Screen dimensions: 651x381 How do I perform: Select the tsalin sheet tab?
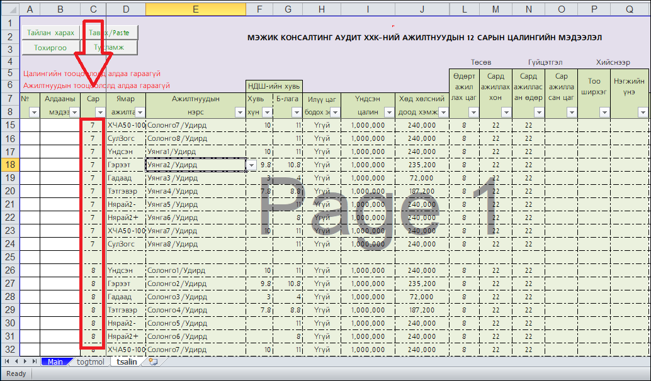coord(127,362)
